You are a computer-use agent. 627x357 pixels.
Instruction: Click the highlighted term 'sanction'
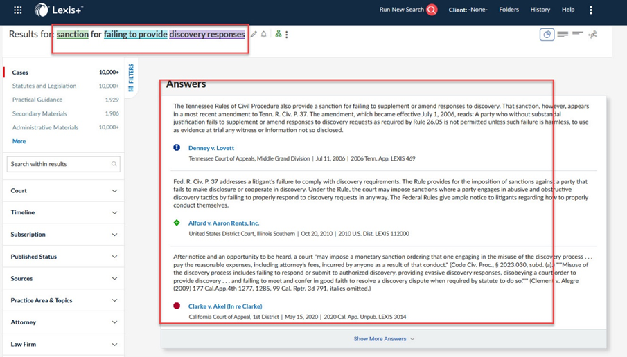point(72,35)
